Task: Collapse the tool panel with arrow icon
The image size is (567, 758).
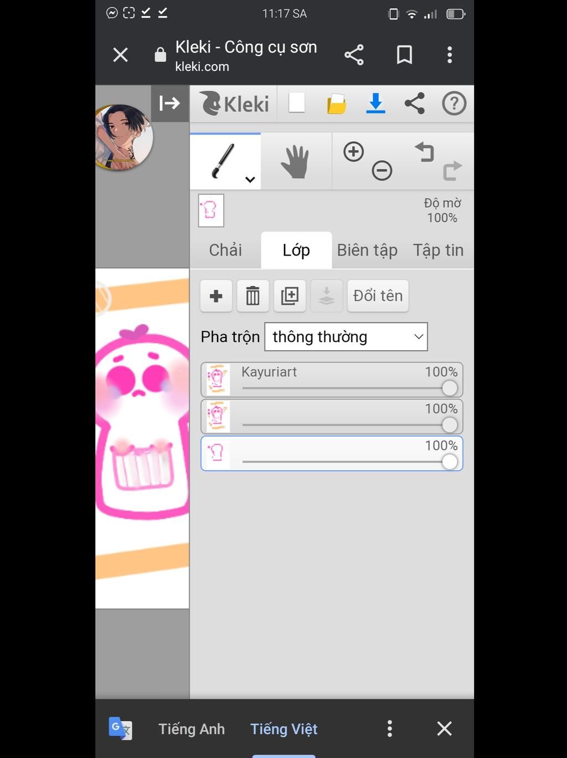Action: click(170, 103)
